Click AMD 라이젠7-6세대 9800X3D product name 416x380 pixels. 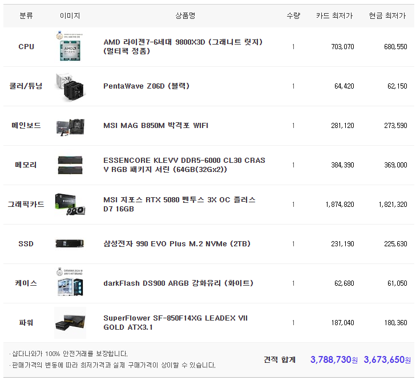point(183,46)
